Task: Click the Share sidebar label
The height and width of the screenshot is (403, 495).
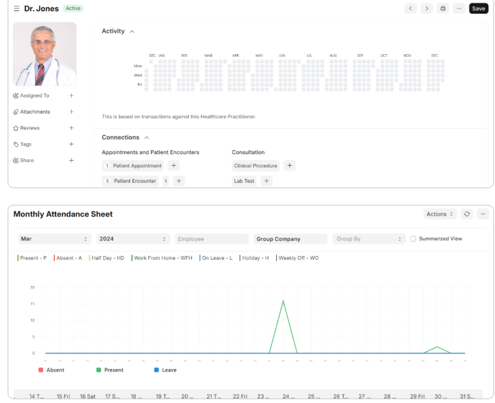Action: (x=27, y=160)
